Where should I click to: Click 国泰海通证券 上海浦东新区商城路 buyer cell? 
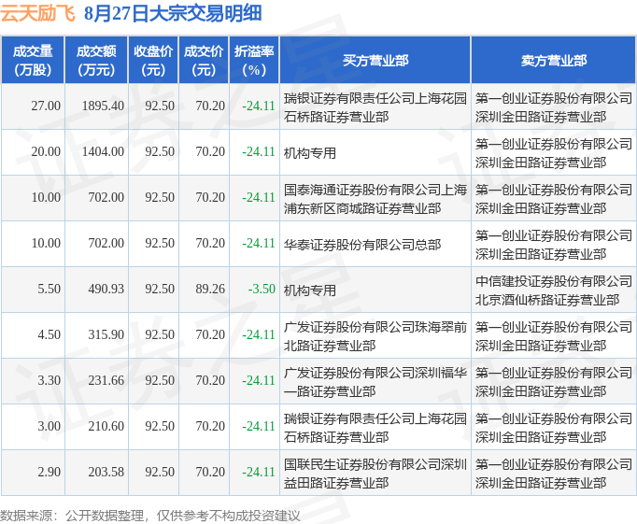[375, 199]
